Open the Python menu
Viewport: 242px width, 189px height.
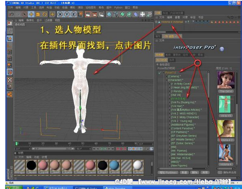pyautogui.click(x=118, y=8)
